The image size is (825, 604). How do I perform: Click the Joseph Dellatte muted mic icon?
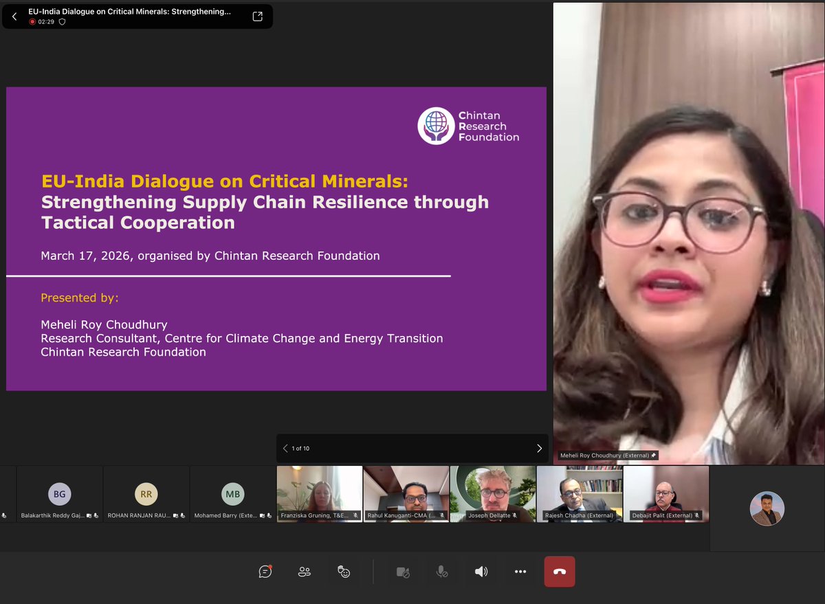click(x=514, y=515)
